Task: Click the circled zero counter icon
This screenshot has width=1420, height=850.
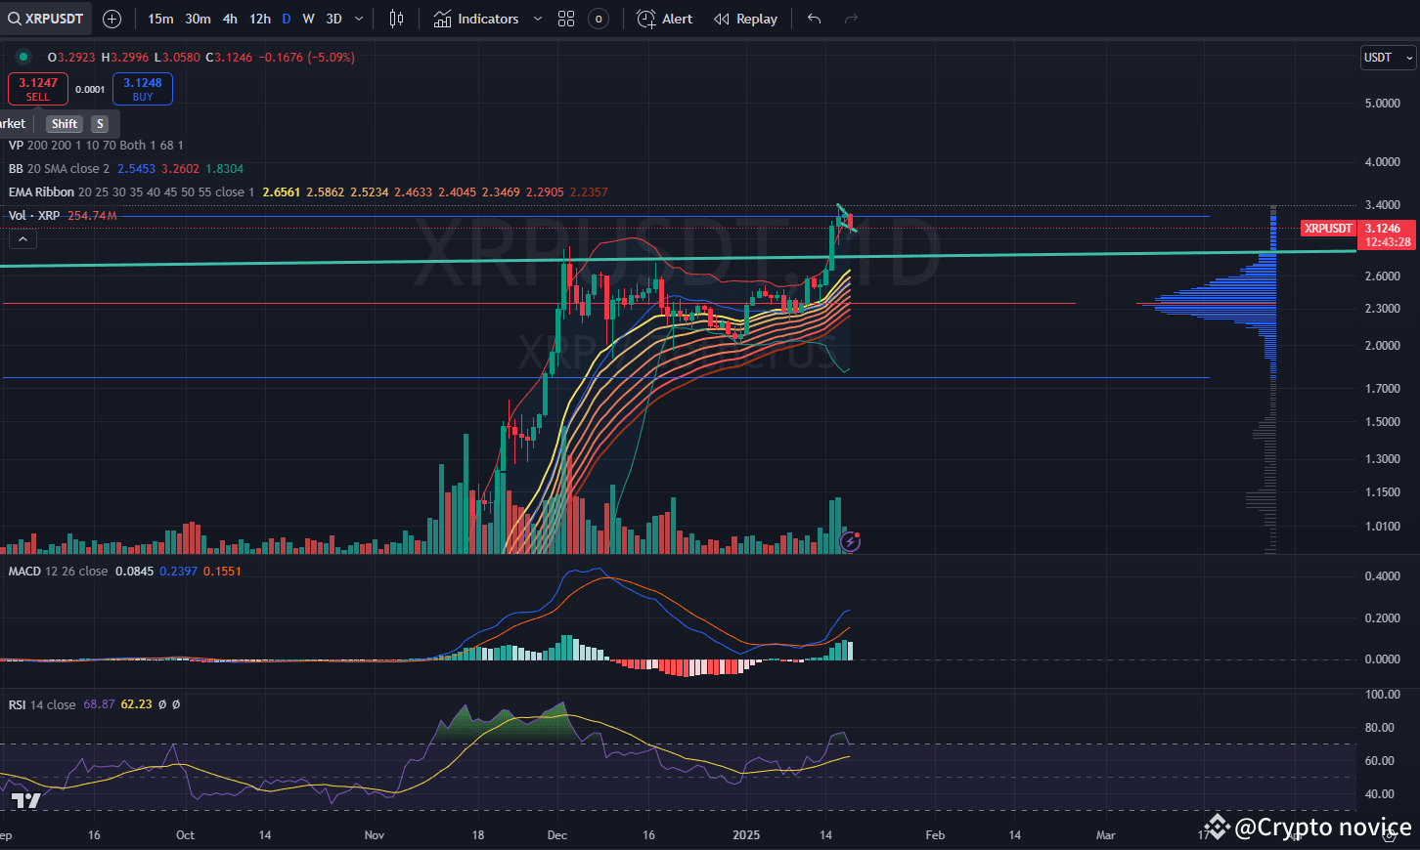Action: (x=597, y=18)
